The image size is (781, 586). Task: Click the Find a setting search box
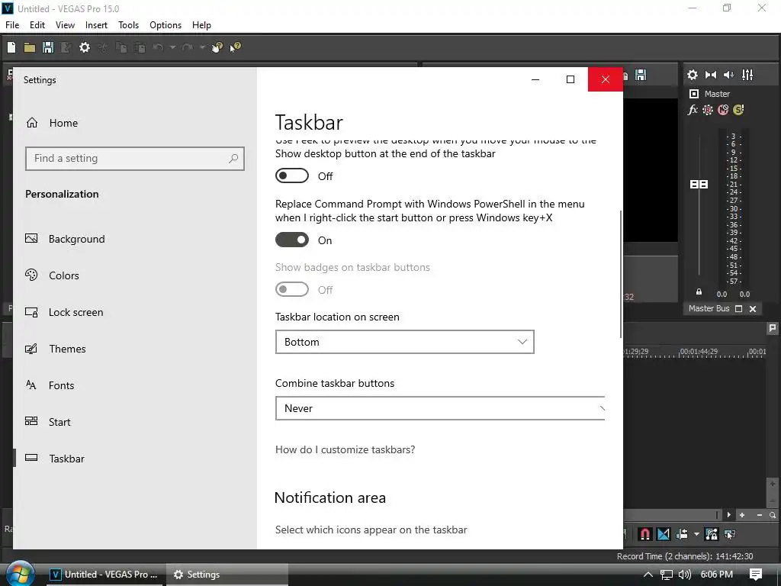(134, 159)
